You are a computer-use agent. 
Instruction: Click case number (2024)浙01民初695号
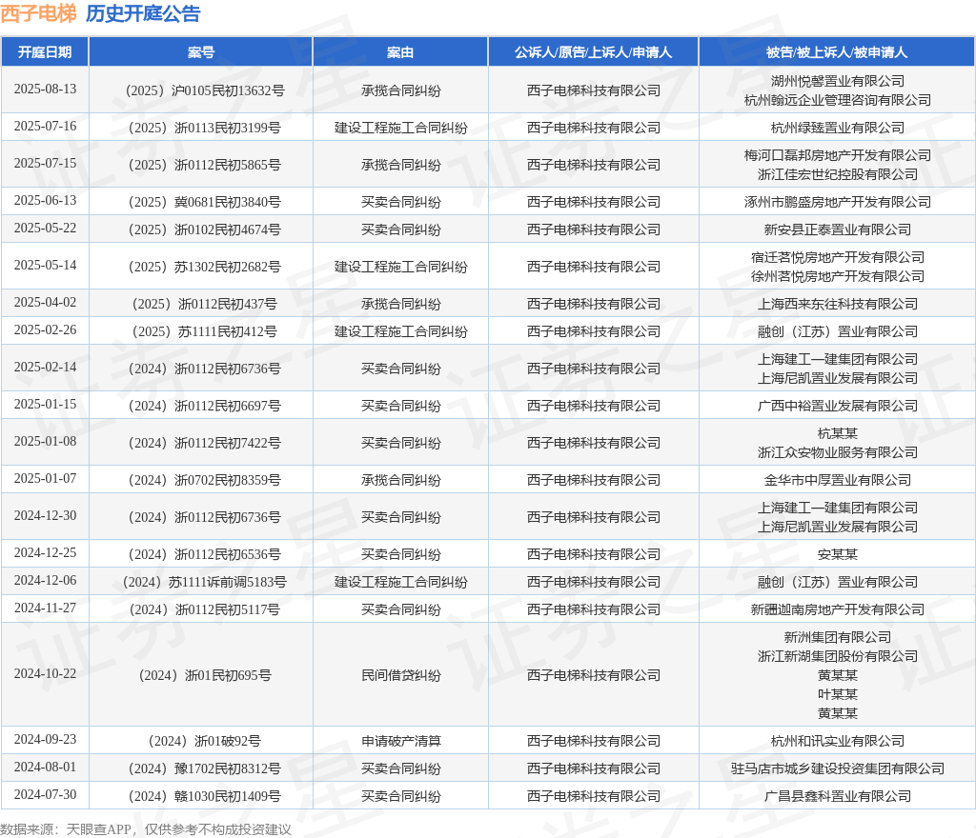coord(205,676)
